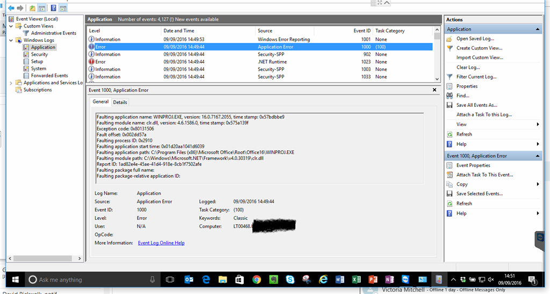Viewport: 550px width, 294px height.
Task: Expand the Copy submenu arrow
Action: (538, 185)
